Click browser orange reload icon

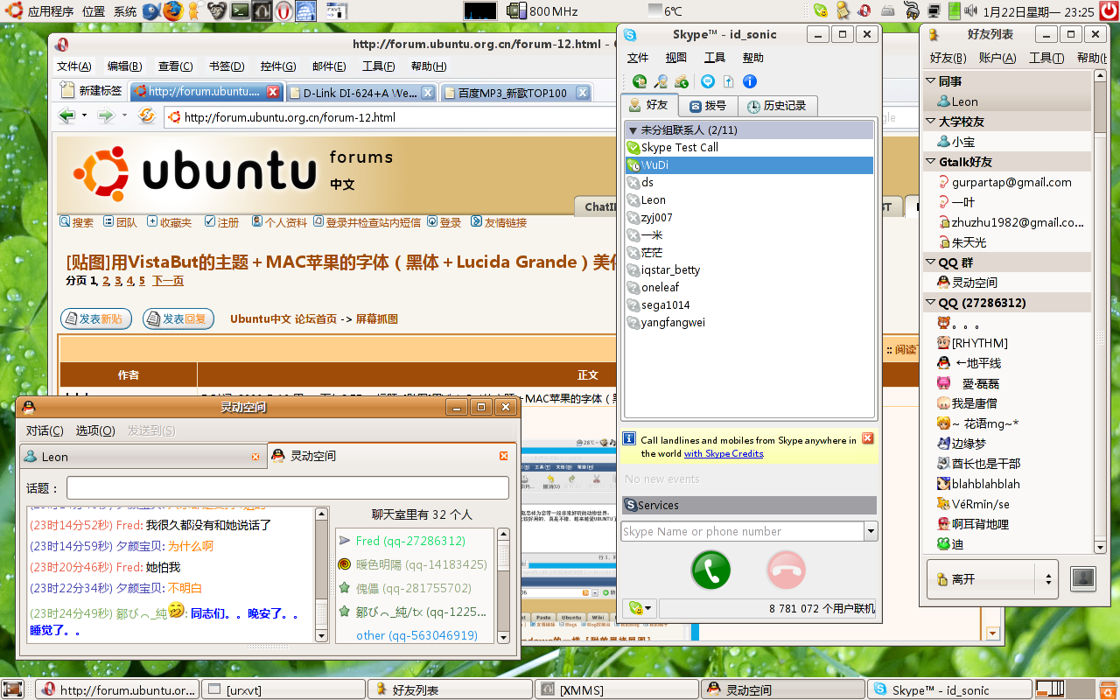[x=147, y=116]
